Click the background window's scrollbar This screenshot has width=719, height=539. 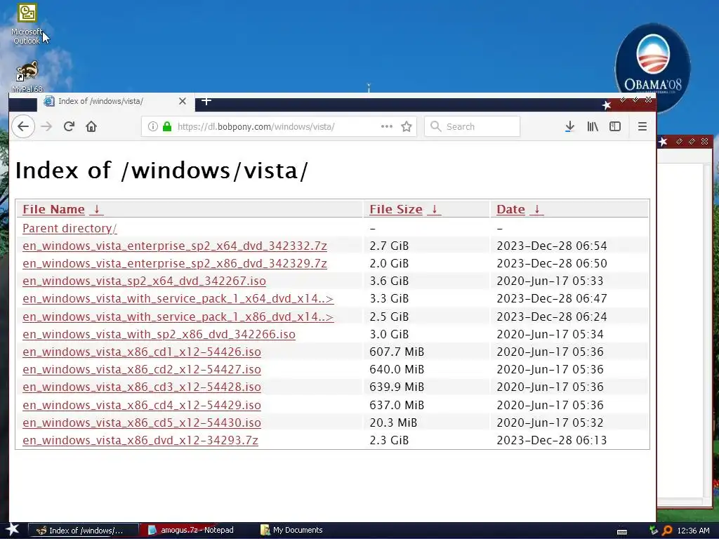(706, 330)
